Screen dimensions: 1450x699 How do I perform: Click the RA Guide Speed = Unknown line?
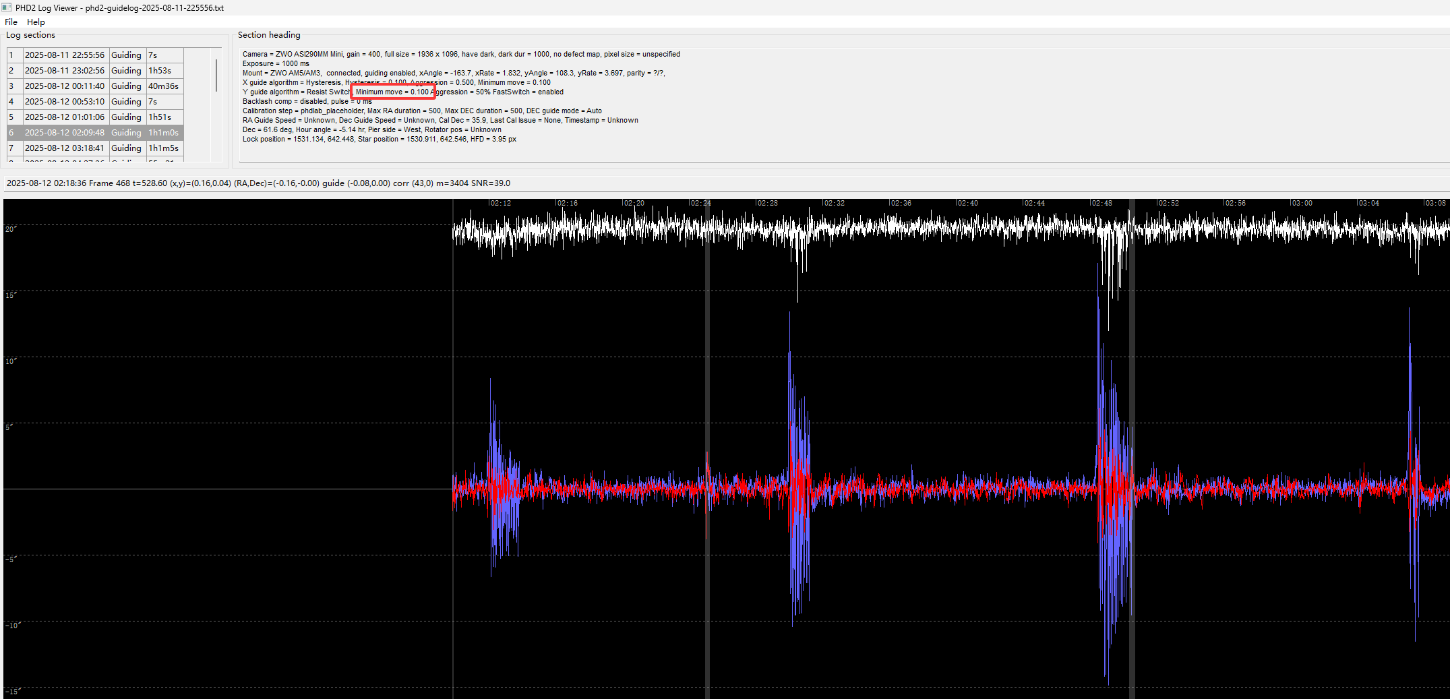tap(440, 121)
